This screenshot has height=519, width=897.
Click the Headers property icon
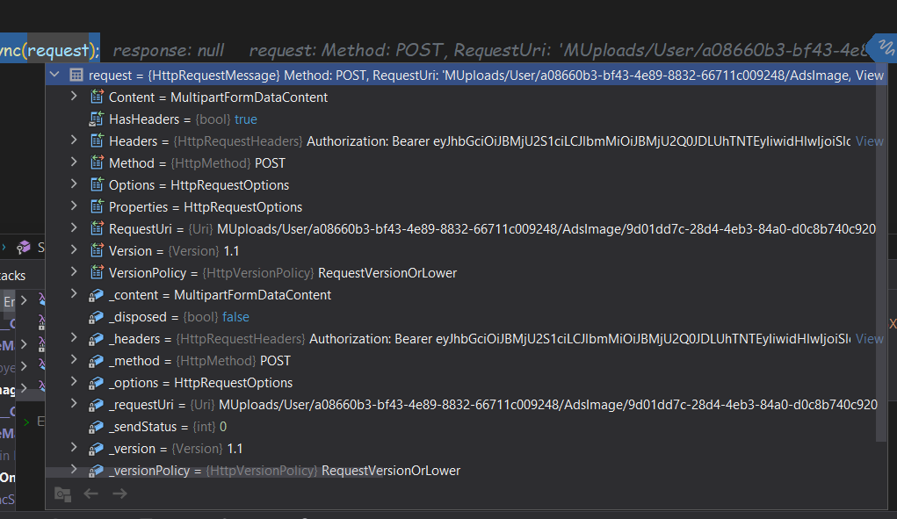[97, 141]
